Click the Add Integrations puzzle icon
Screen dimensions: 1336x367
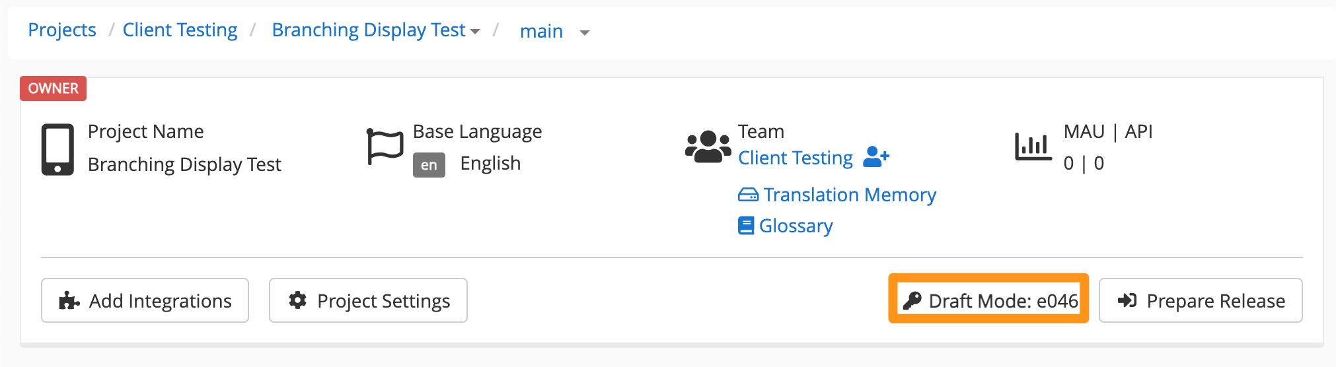point(69,301)
